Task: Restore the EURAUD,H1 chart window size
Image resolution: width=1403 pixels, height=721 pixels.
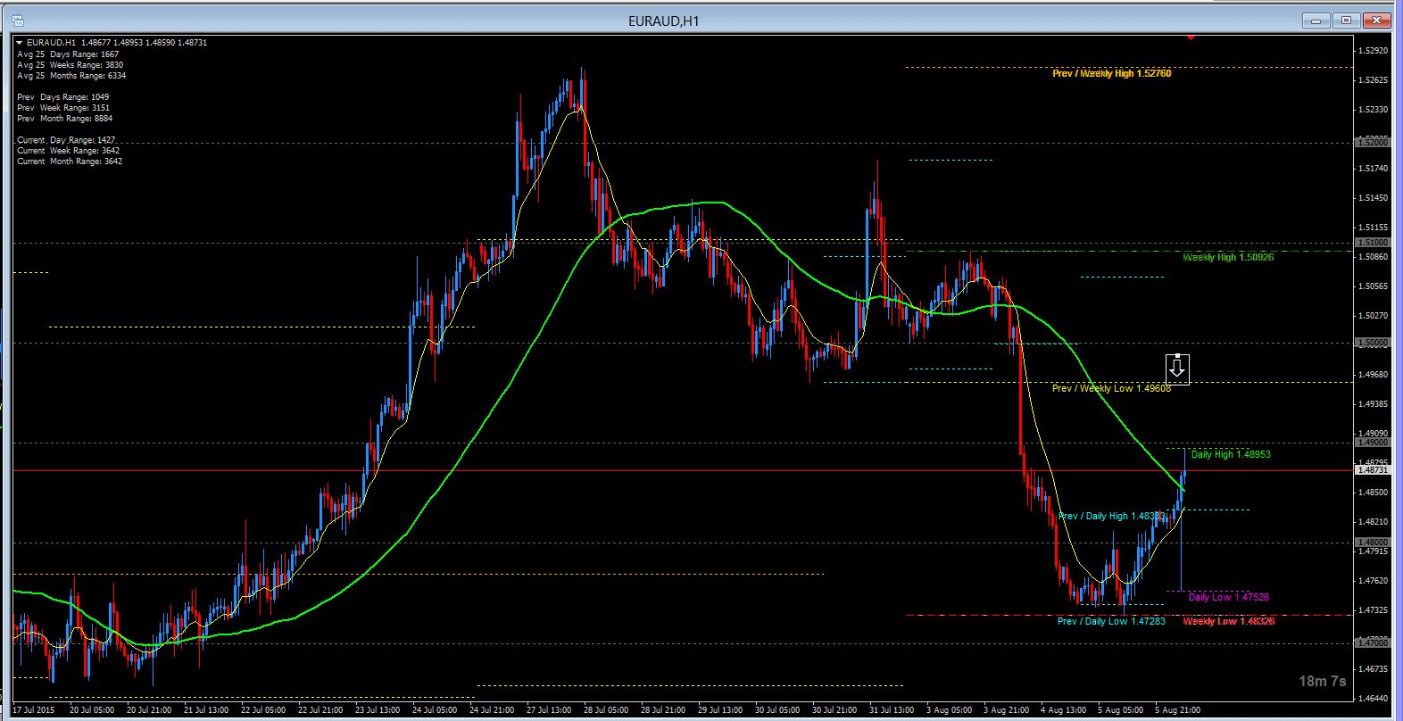Action: [1347, 21]
